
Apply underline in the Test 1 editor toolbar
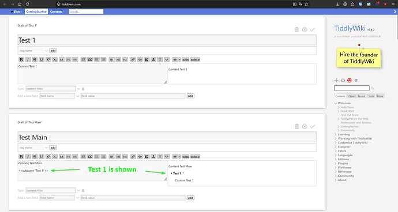(x=42, y=59)
